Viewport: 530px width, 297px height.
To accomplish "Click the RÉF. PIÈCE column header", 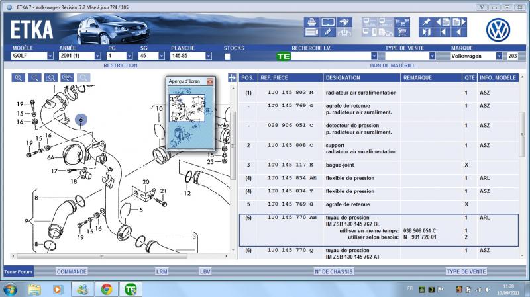I will 290,78.
